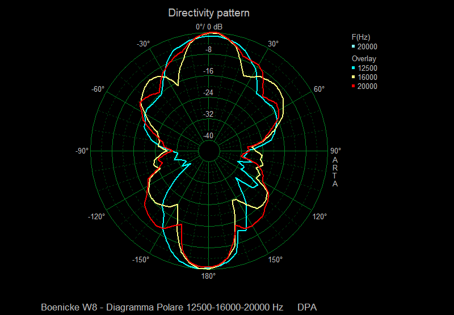Click the '12500' overlay legend text
Screen dimensions: 454x315
click(367, 68)
